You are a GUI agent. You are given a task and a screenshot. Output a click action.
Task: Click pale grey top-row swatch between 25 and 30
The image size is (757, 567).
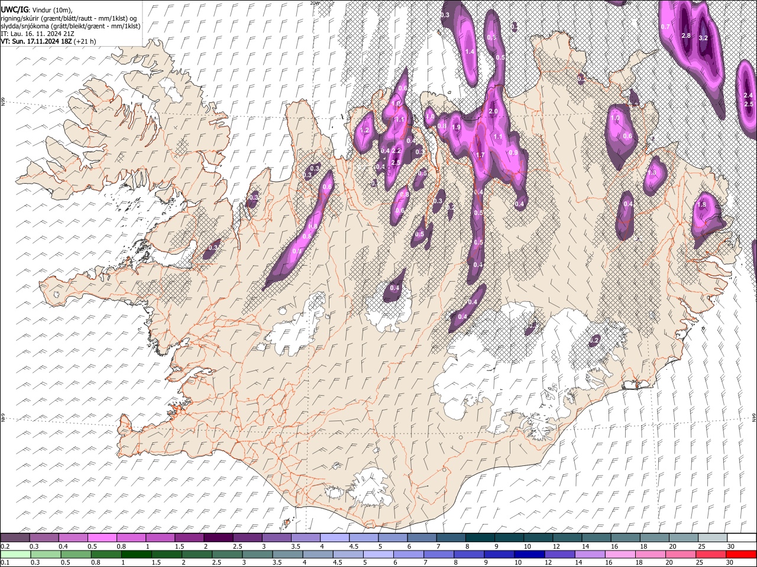tap(711, 537)
